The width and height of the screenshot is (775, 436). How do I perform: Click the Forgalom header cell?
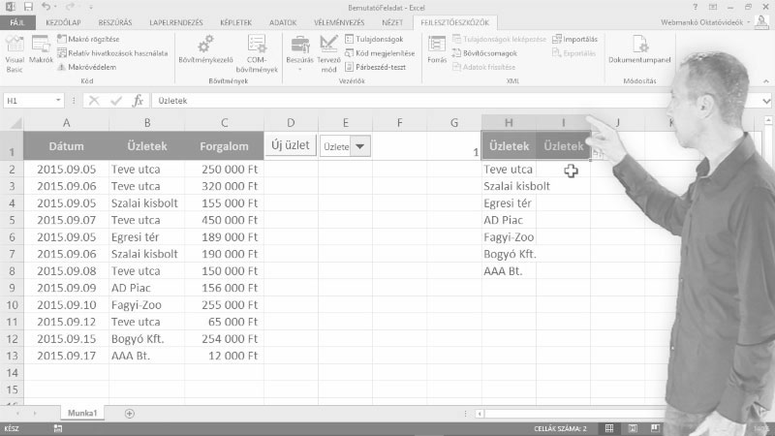(224, 146)
